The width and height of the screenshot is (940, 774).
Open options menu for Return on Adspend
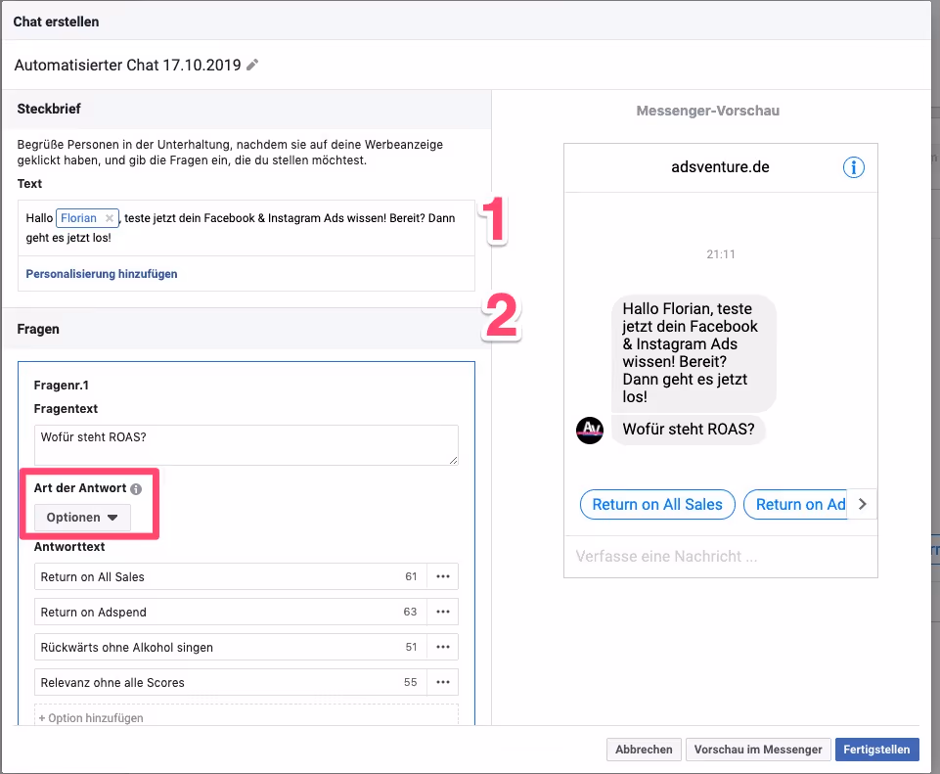coord(443,613)
